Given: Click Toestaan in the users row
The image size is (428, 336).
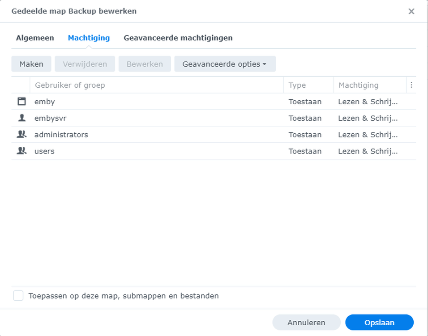Looking at the screenshot, I should click(305, 151).
